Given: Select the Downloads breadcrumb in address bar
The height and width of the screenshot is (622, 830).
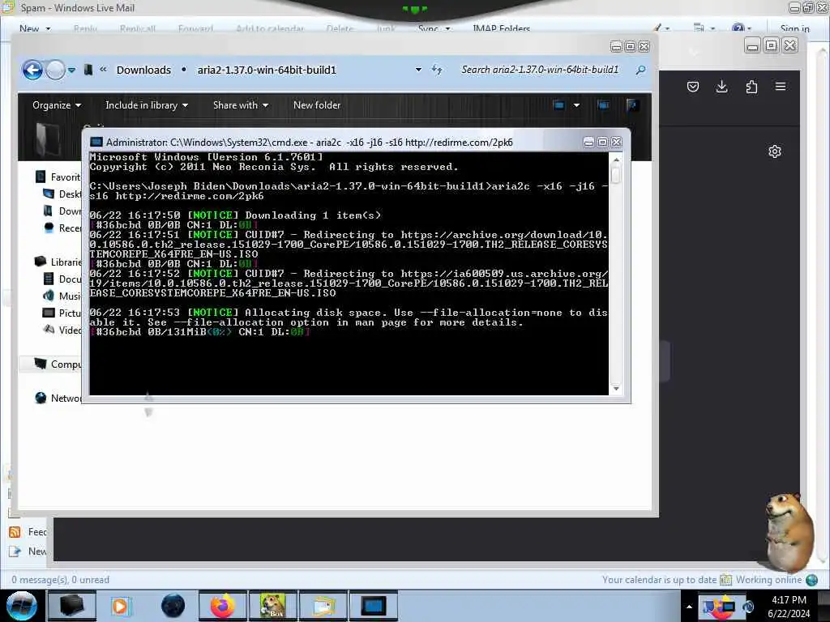Looking at the screenshot, I should [x=143, y=70].
